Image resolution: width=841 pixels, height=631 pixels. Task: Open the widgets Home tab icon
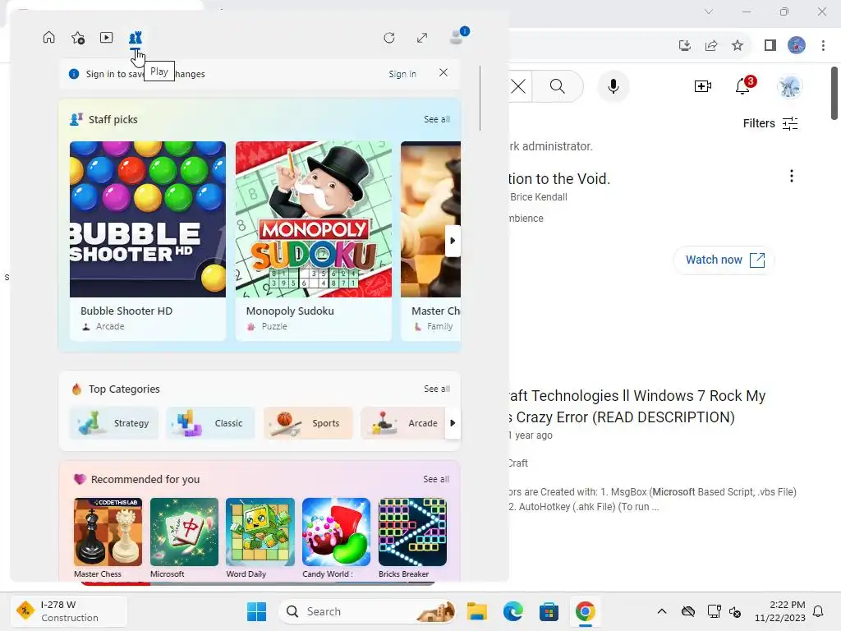(x=48, y=38)
